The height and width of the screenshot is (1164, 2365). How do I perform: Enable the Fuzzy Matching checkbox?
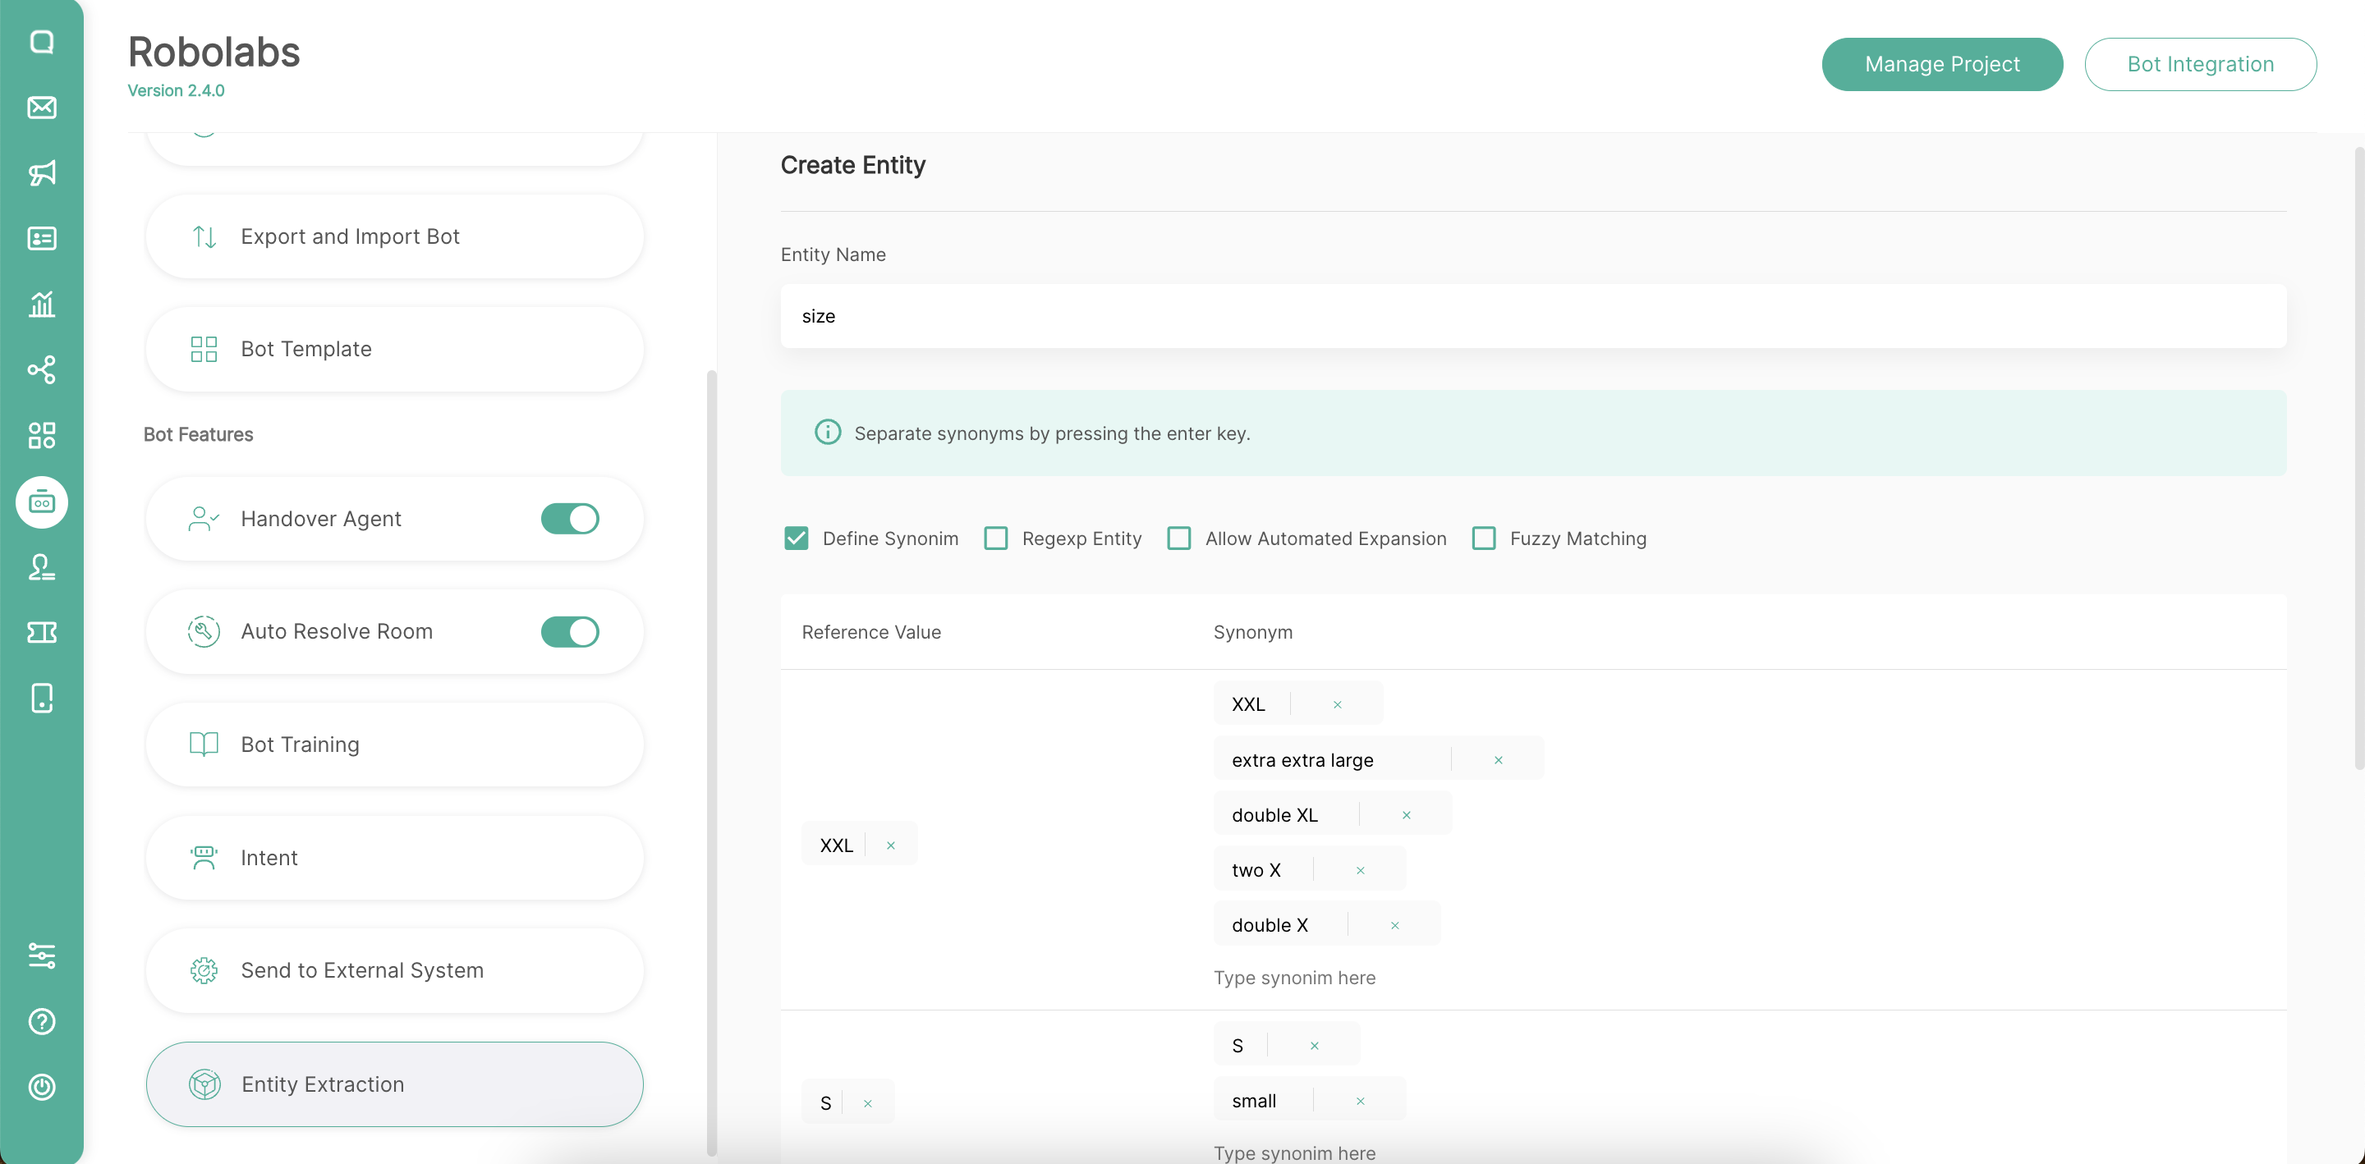point(1484,538)
